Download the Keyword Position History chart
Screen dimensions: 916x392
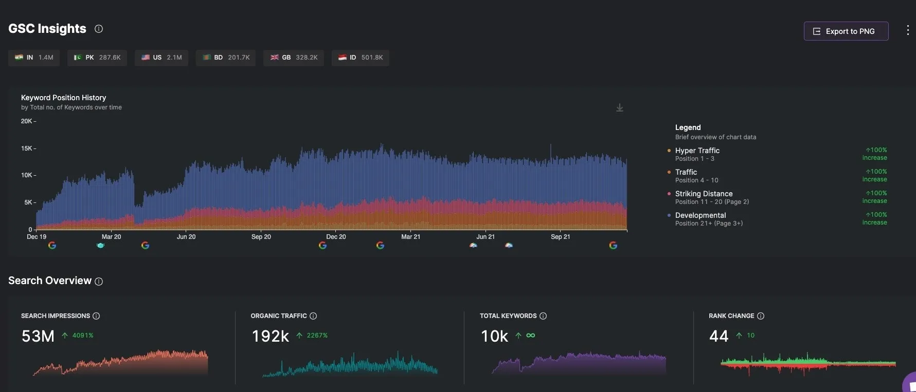620,108
